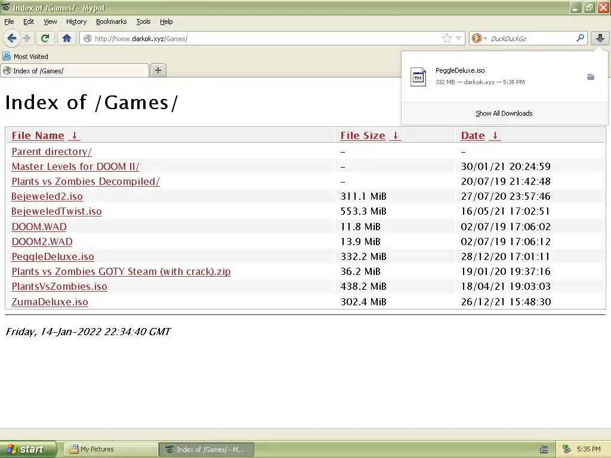Viewport: 611px width, 458px height.
Task: Bookmark this page with the star icon
Action: tap(446, 38)
